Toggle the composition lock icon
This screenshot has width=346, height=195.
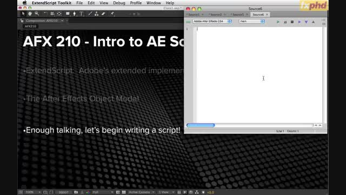[x=22, y=21]
